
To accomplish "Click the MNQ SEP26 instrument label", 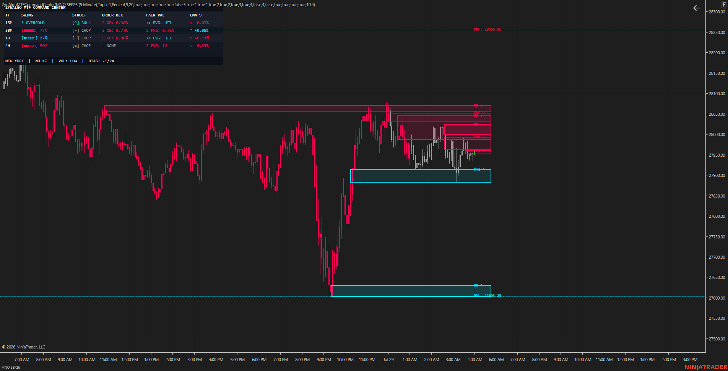I will [11, 368].
